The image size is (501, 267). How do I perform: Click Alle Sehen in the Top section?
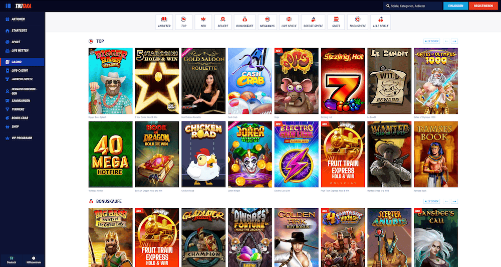pos(431,41)
